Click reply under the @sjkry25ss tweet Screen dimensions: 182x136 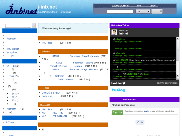(125, 42)
